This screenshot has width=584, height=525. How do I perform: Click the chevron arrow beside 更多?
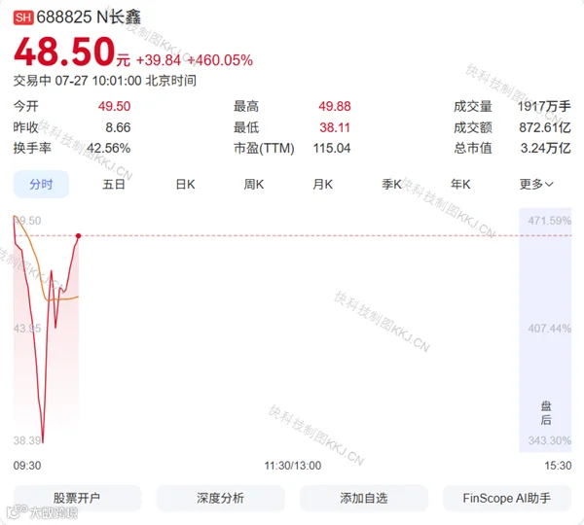pyautogui.click(x=549, y=184)
